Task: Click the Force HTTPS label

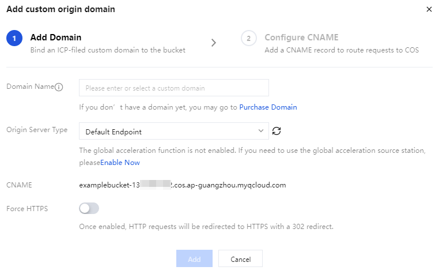Action: tap(27, 209)
